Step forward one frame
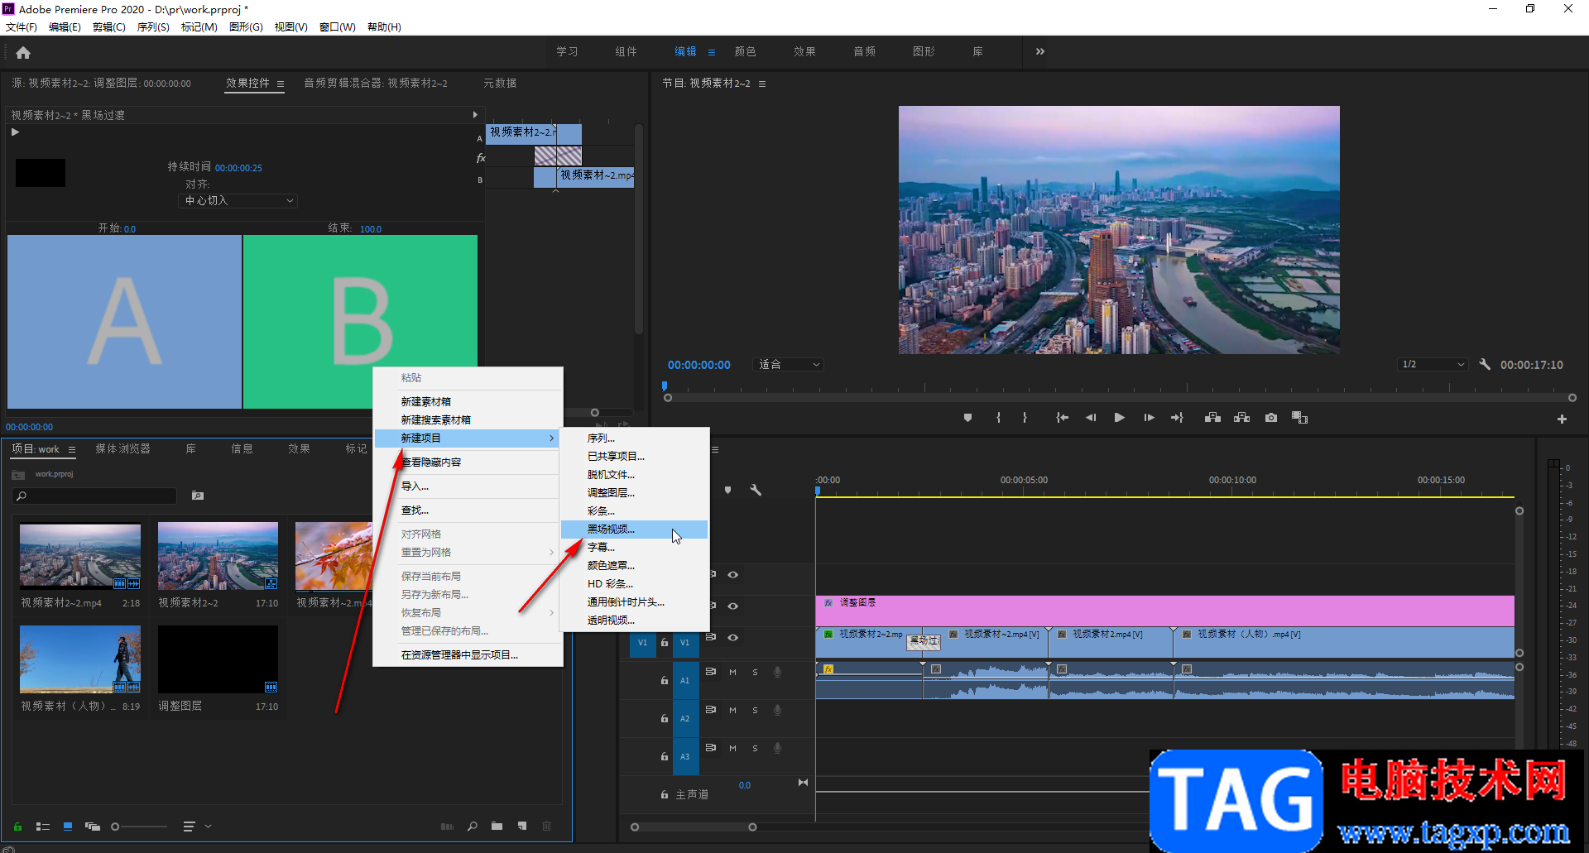The image size is (1589, 853). (x=1149, y=418)
